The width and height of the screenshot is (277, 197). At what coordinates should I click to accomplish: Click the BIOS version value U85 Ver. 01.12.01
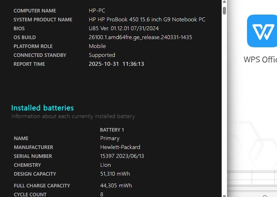click(x=124, y=28)
